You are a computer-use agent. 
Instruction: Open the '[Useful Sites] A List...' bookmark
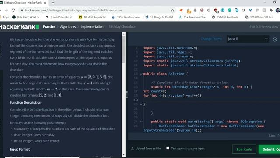60,17
